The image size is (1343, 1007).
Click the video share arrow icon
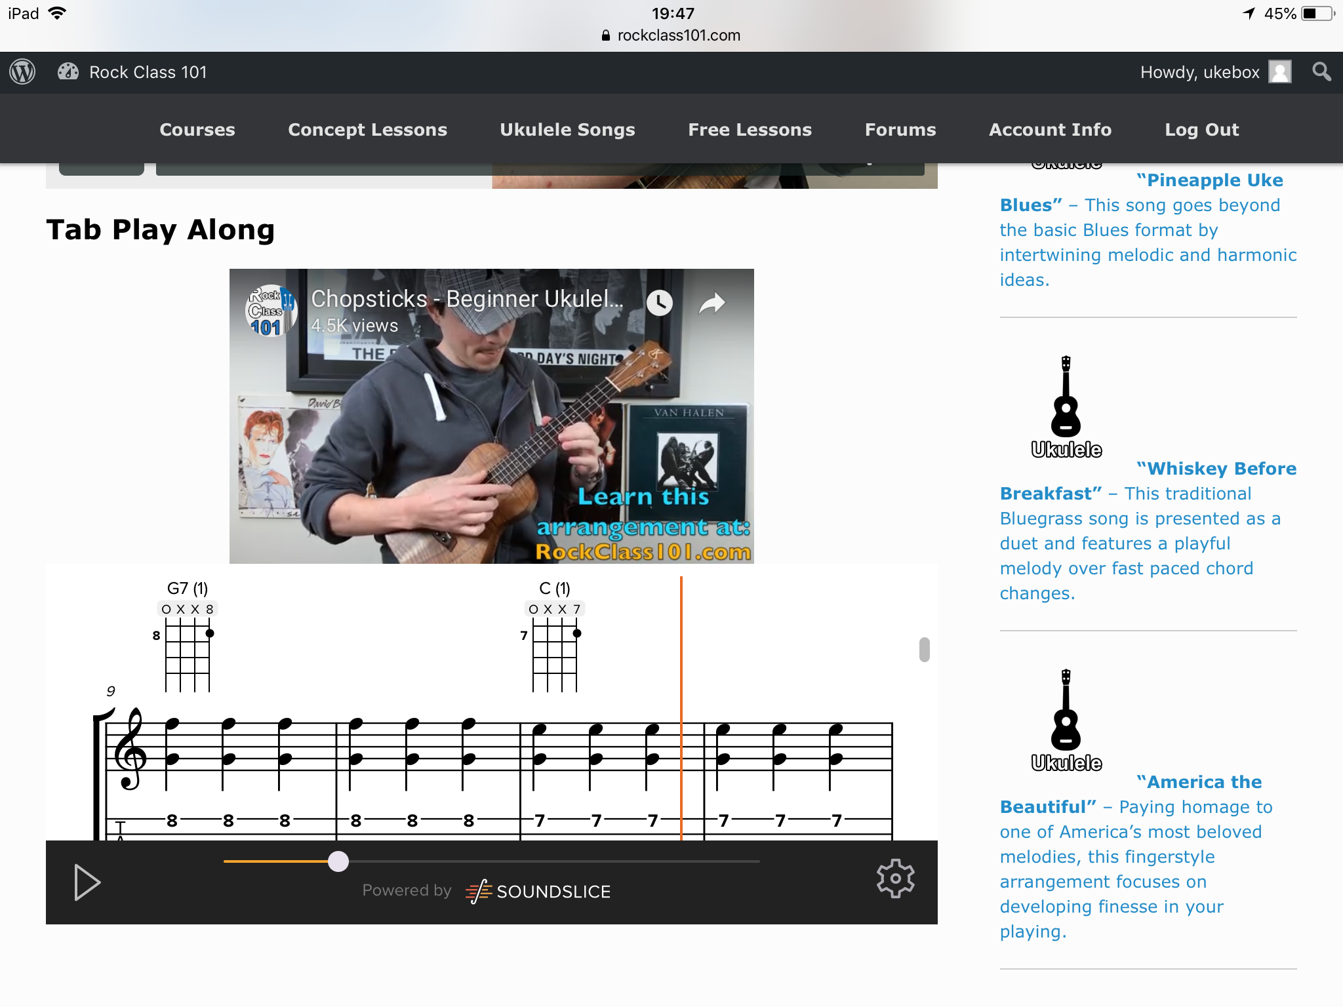point(712,303)
